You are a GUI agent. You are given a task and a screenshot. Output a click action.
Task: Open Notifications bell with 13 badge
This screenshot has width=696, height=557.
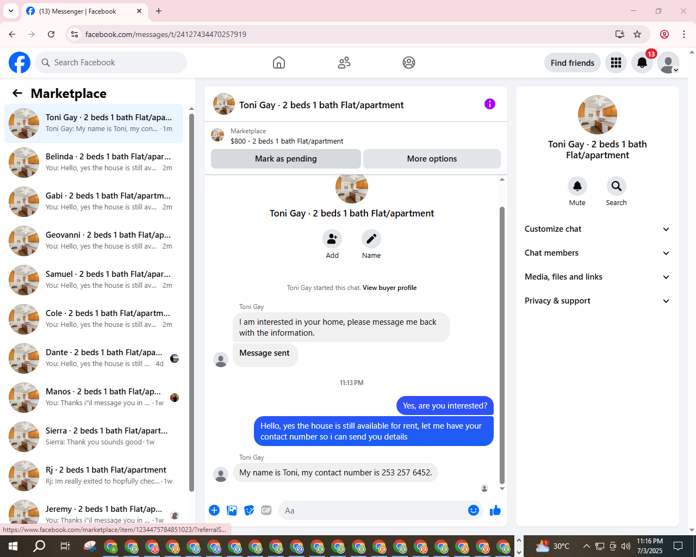[x=642, y=63]
